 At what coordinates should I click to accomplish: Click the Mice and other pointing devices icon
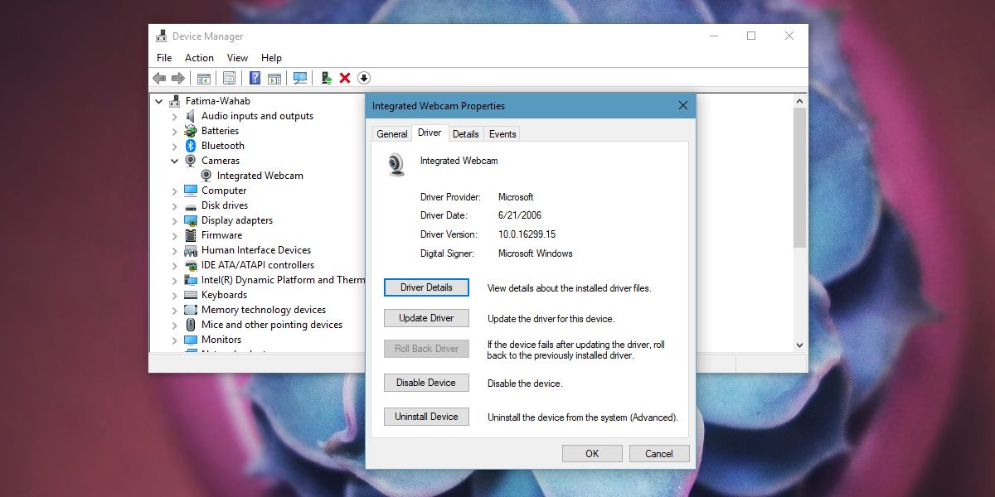click(x=191, y=325)
